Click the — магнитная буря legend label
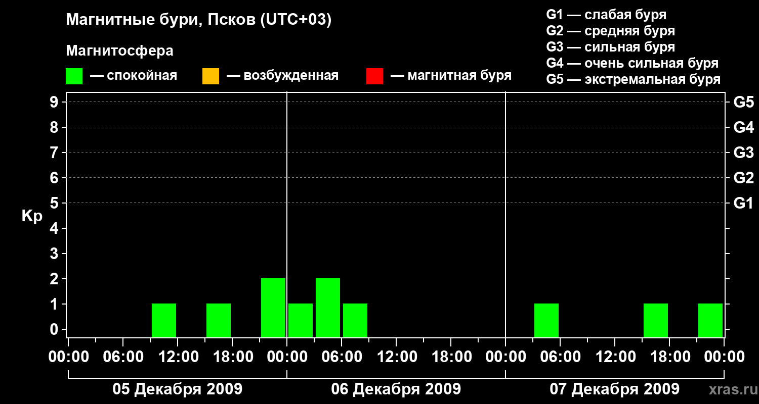Image resolution: width=759 pixels, height=404 pixels. (x=451, y=76)
